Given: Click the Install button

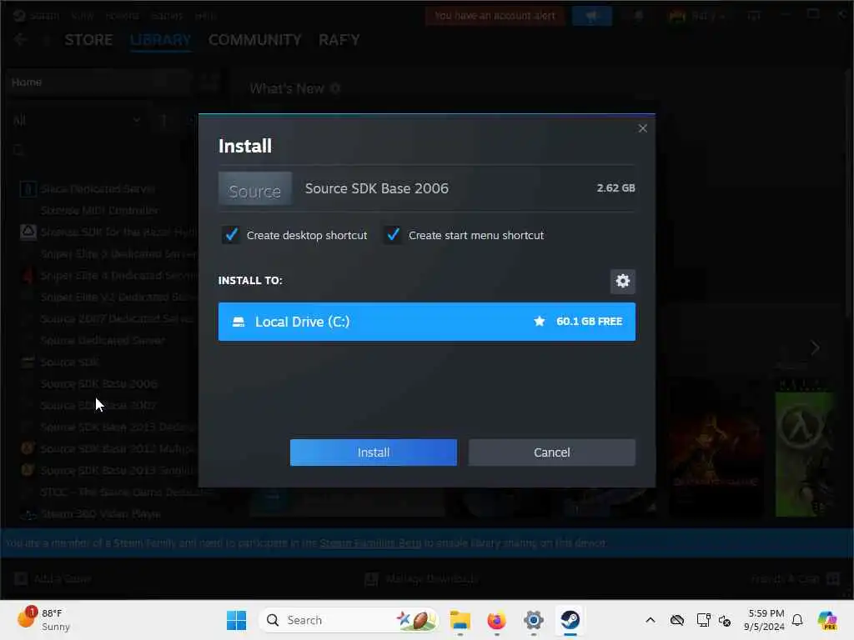Looking at the screenshot, I should tap(373, 452).
